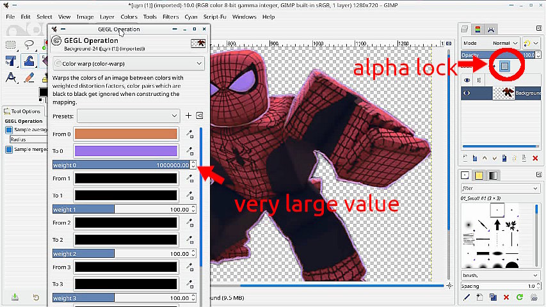Refresh brushes with green arrow icon
Image resolution: width=546 pixels, height=307 pixels.
point(520,297)
